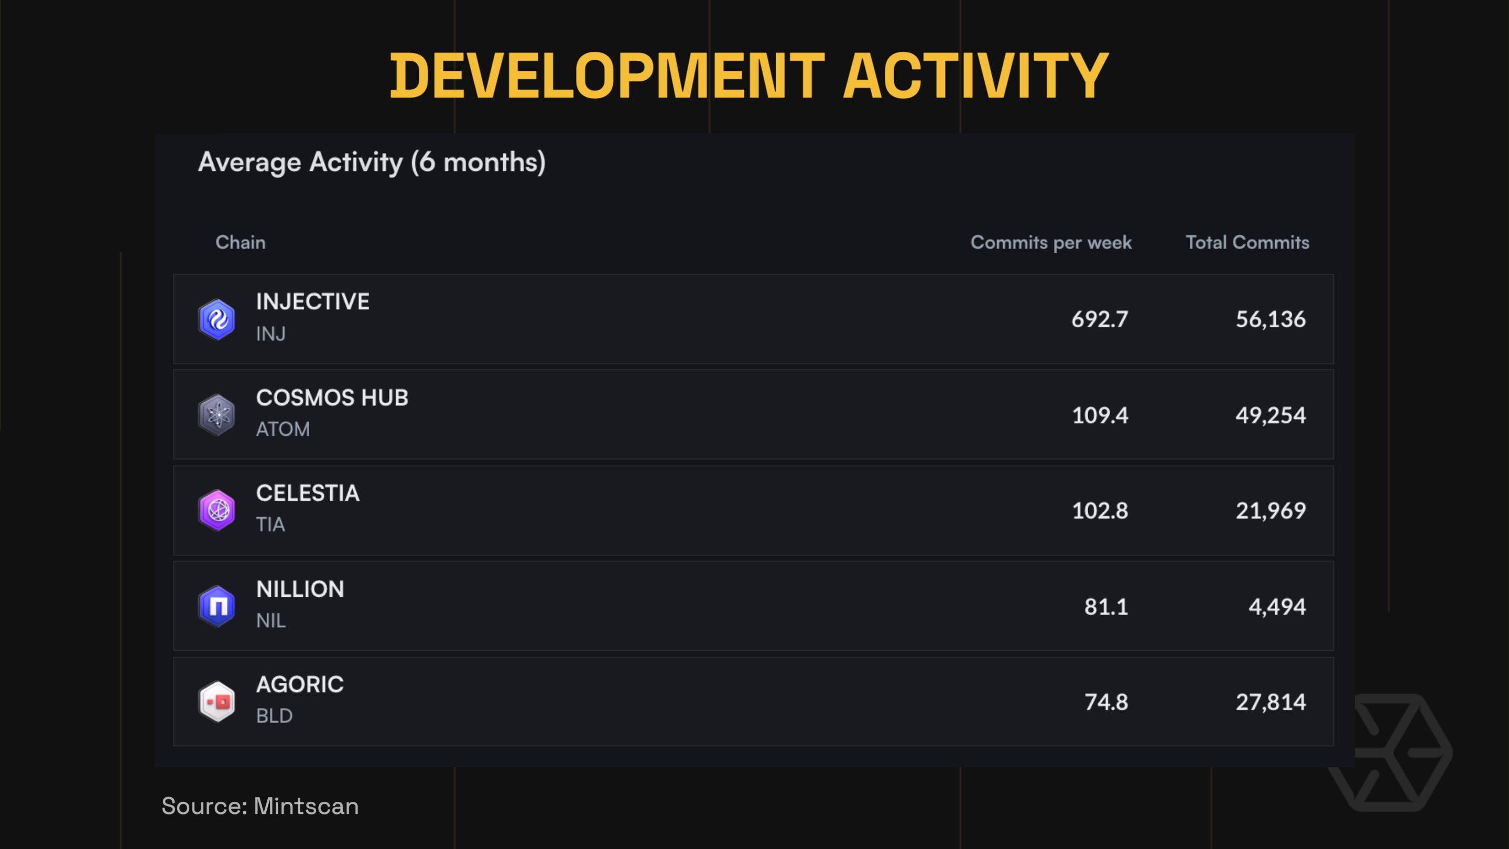Click the Celestia purple hexagon icon
This screenshot has height=849, width=1509.
pos(217,510)
